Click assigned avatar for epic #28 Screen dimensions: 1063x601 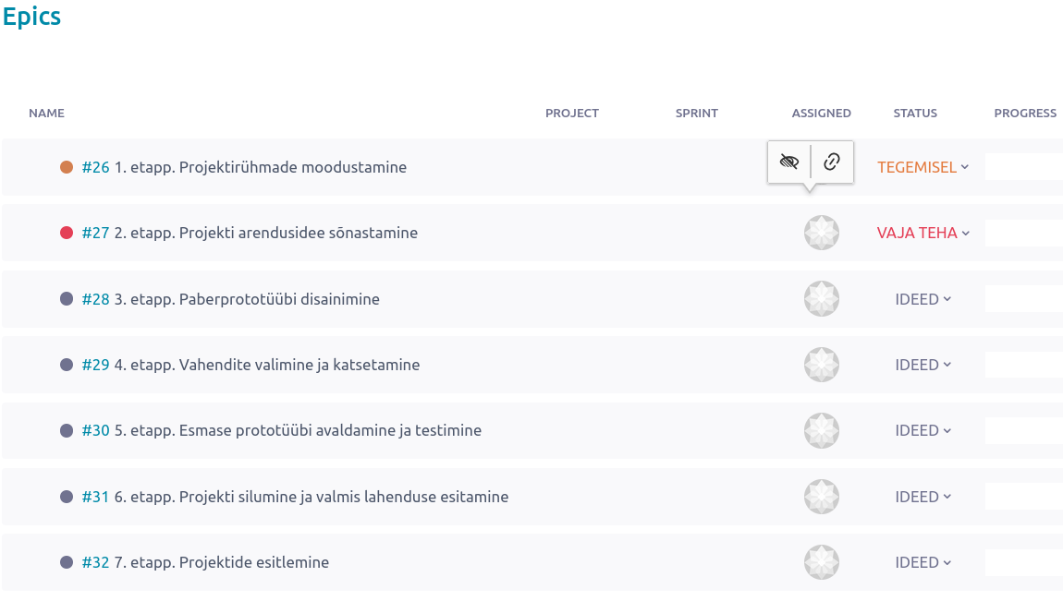(x=822, y=299)
